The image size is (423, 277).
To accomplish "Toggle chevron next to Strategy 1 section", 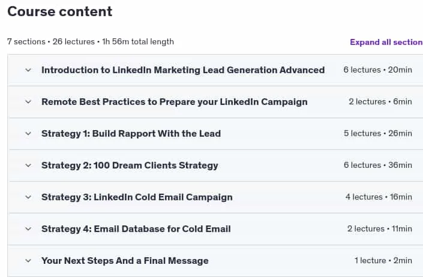I will pyautogui.click(x=28, y=134).
